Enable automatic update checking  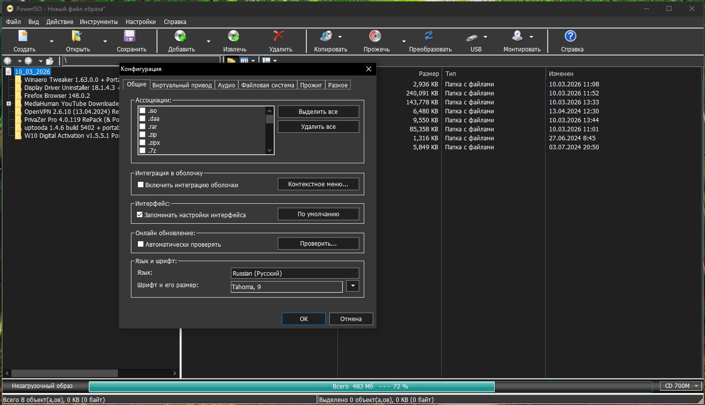141,245
